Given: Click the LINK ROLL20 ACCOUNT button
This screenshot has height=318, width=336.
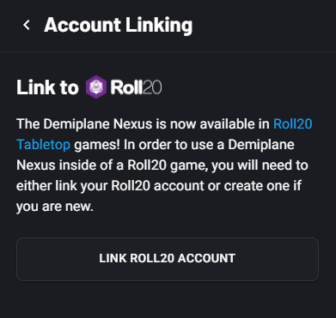Looking at the screenshot, I should 168,259.
